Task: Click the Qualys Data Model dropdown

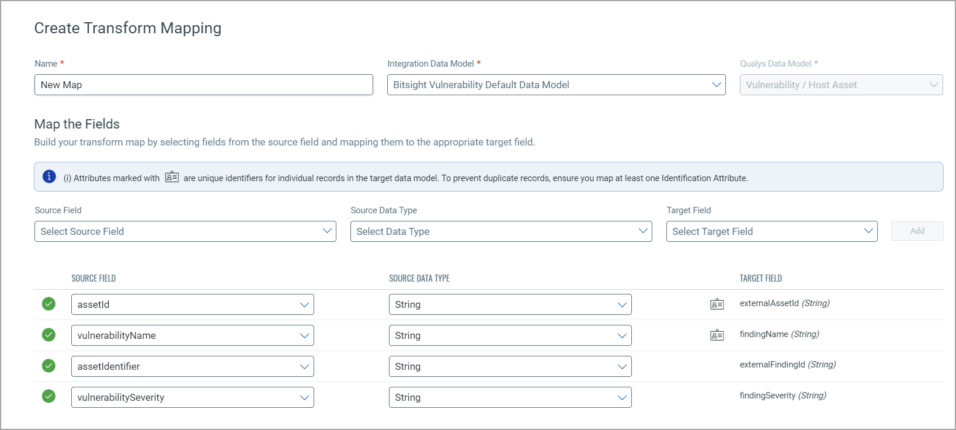Action: [x=841, y=85]
